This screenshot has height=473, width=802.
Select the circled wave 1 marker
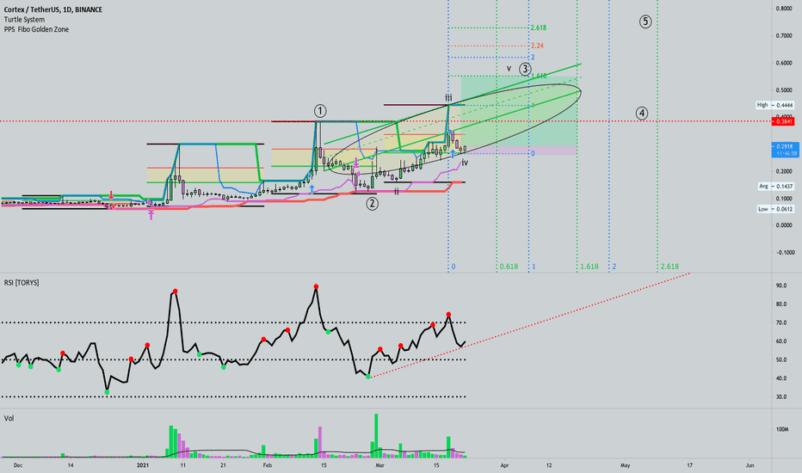[320, 111]
